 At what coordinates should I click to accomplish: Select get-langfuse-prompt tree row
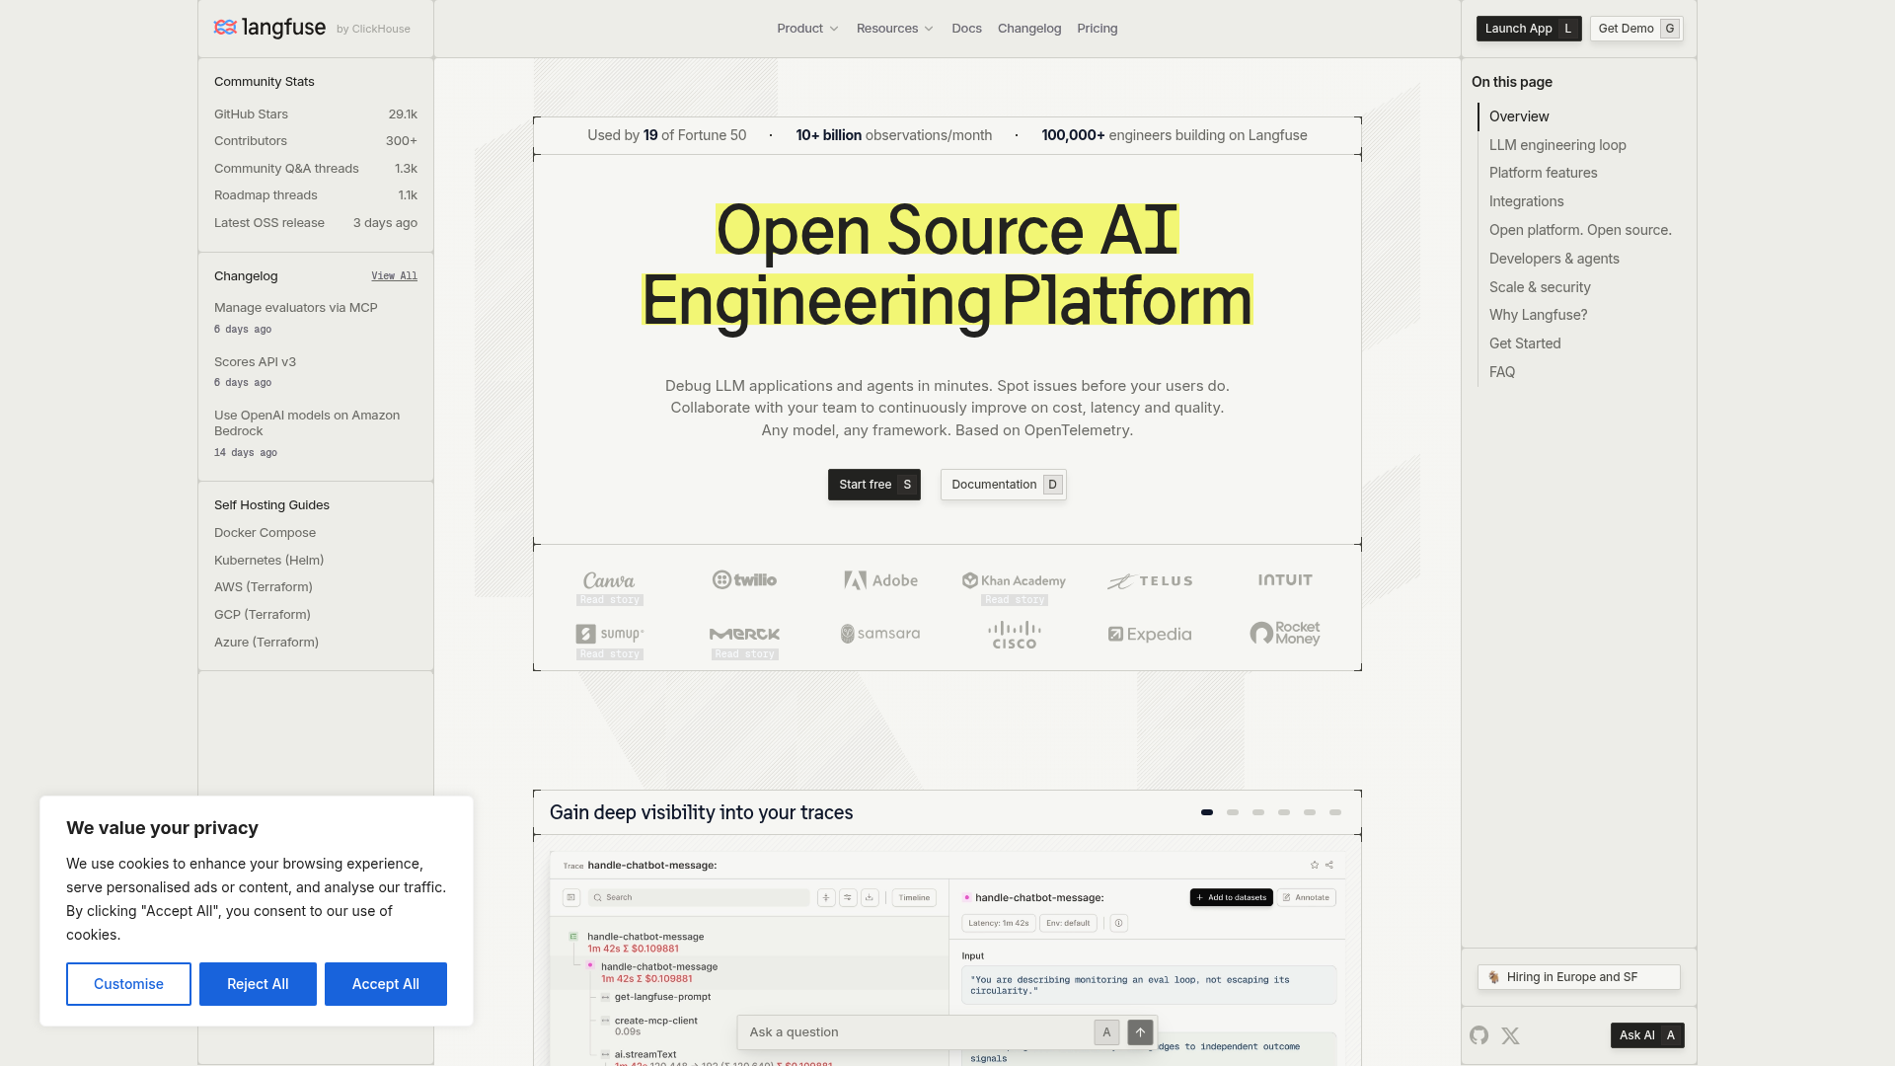[x=662, y=997]
